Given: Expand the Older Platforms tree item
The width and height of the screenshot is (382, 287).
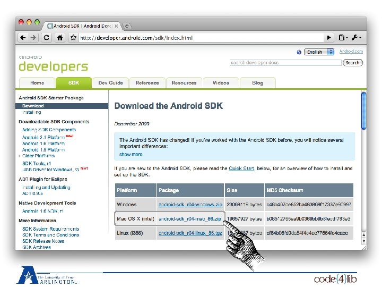Looking at the screenshot, I should pos(20,156).
